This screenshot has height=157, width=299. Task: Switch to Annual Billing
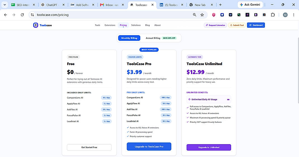153,38
